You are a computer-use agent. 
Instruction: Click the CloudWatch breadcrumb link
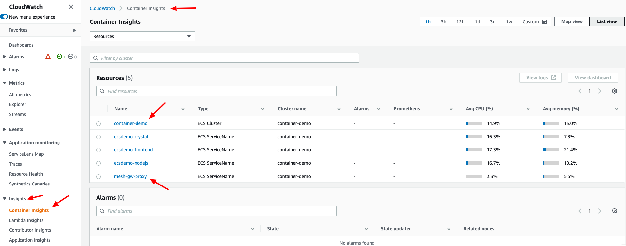102,8
